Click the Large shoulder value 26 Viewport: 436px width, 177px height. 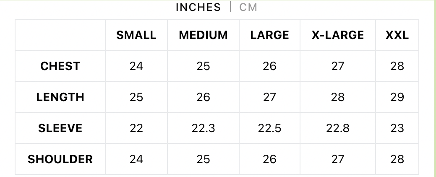click(269, 159)
